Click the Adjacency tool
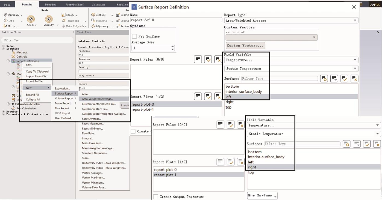The height and width of the screenshot is (200, 382). pyautogui.click(x=102, y=26)
